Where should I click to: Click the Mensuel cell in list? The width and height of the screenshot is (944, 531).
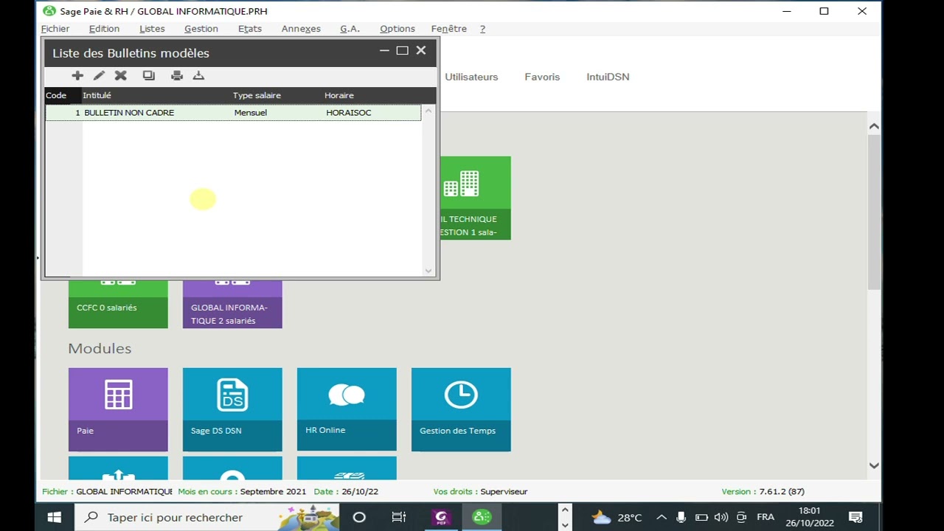tap(251, 113)
